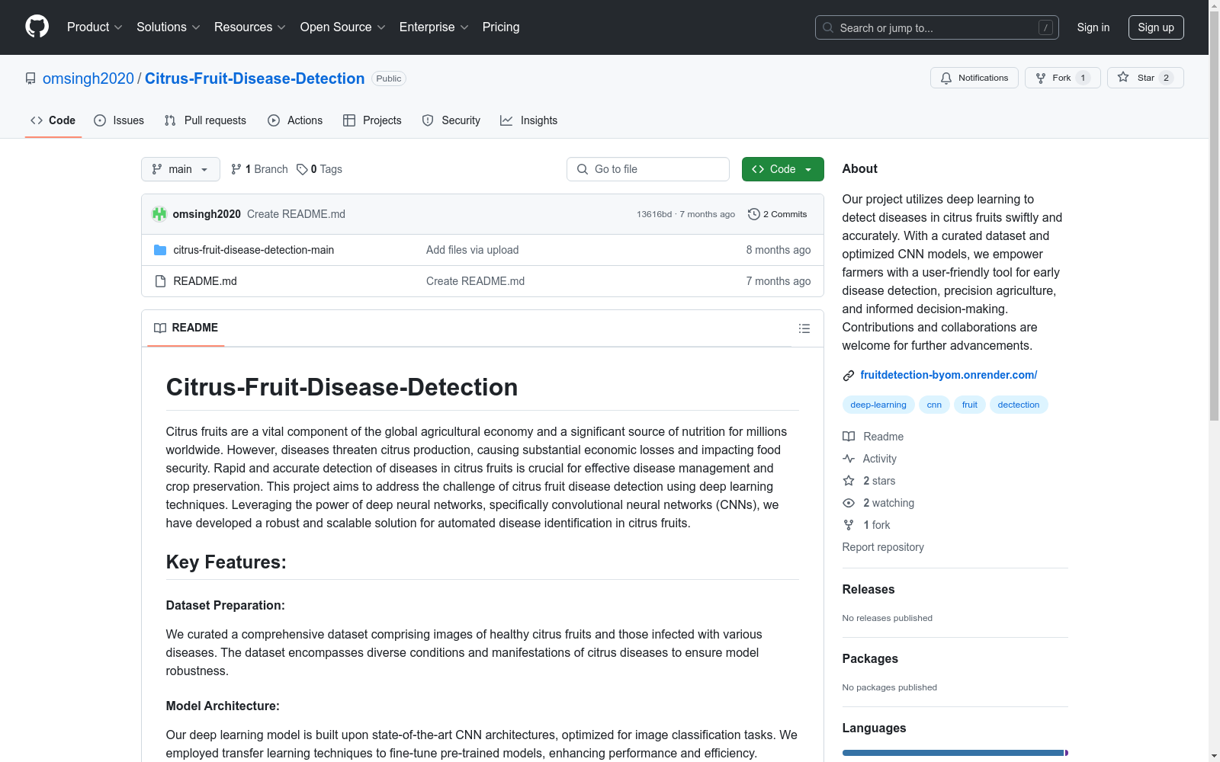
Task: Click the eye icon beside 2 watching
Action: pyautogui.click(x=849, y=503)
